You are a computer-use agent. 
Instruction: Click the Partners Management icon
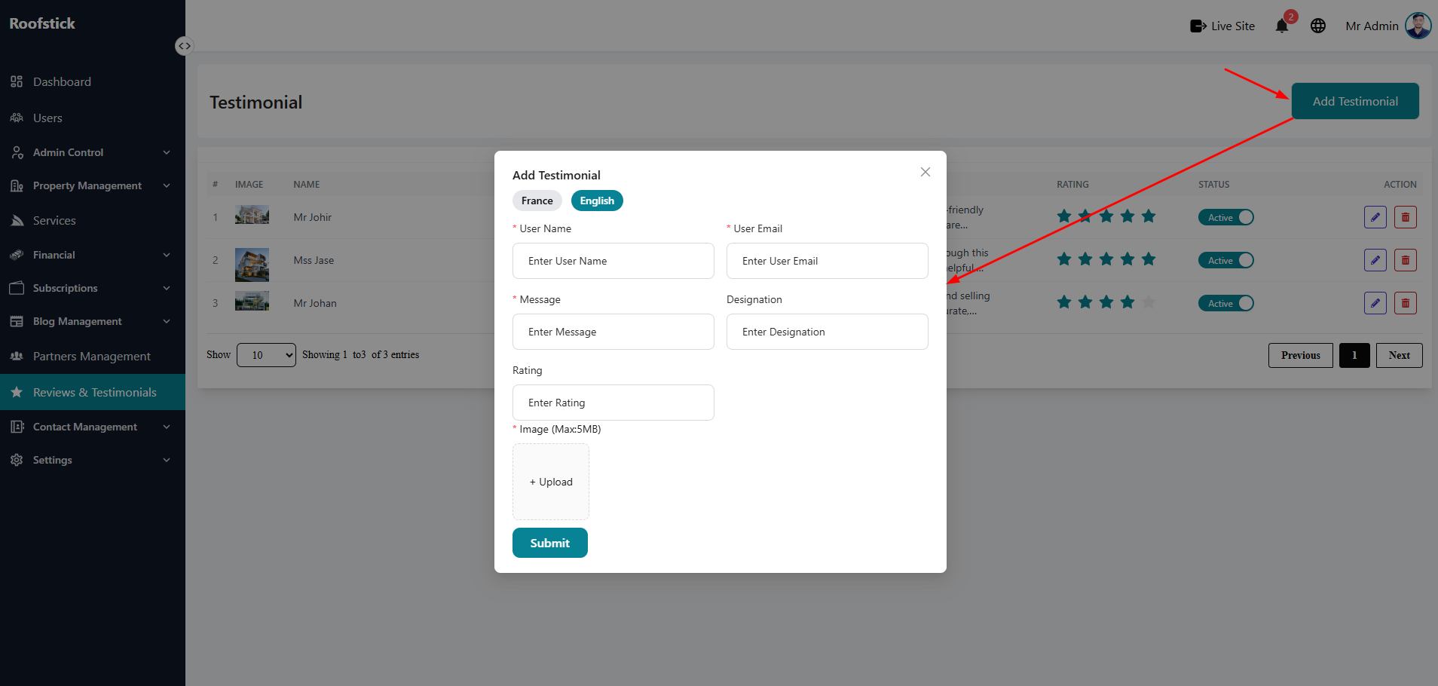coord(17,356)
